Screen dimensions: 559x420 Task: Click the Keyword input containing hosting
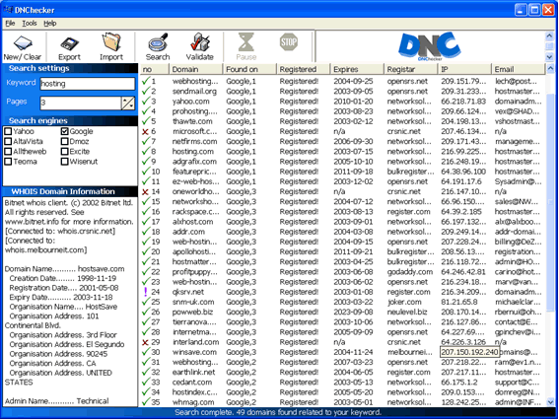[88, 84]
